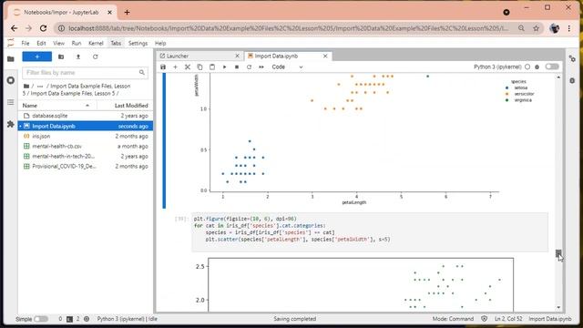Open the View menu
The image size is (583, 328).
click(58, 43)
